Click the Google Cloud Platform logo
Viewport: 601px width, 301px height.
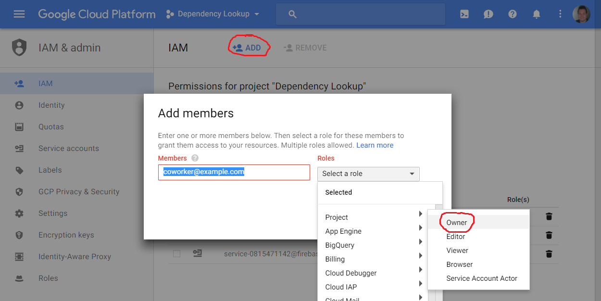tap(97, 14)
